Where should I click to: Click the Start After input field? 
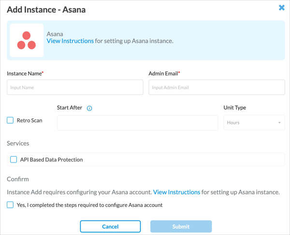tap(138, 123)
